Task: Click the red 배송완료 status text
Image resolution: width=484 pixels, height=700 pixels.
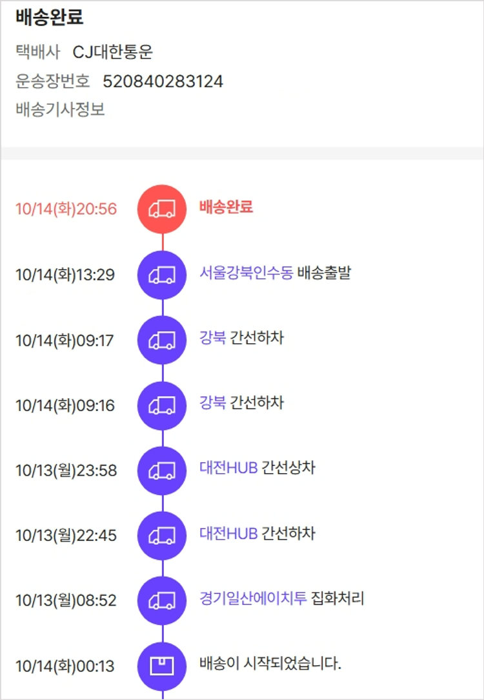Action: click(x=226, y=207)
